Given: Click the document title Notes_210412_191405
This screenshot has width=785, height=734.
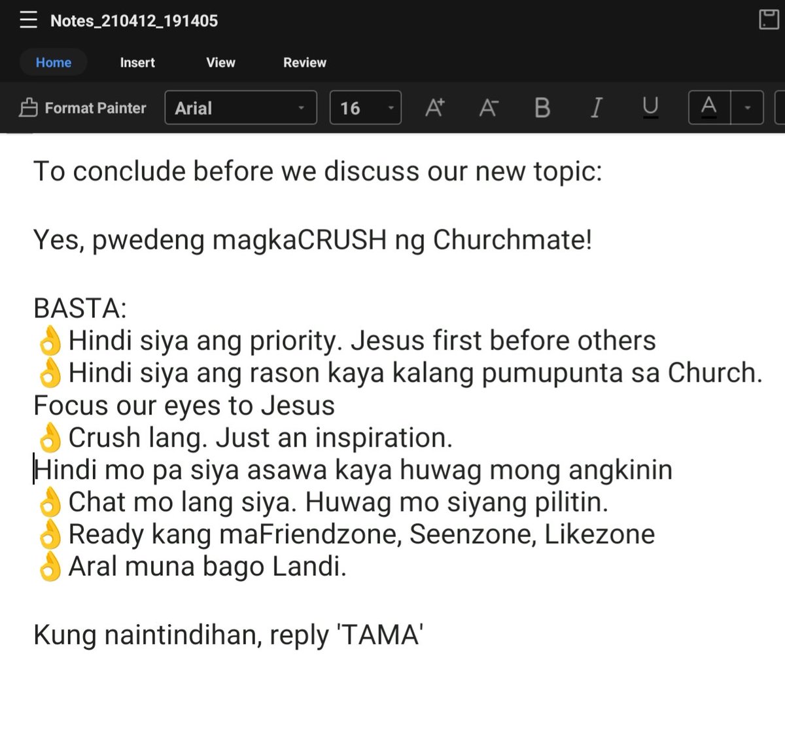Looking at the screenshot, I should (x=134, y=21).
